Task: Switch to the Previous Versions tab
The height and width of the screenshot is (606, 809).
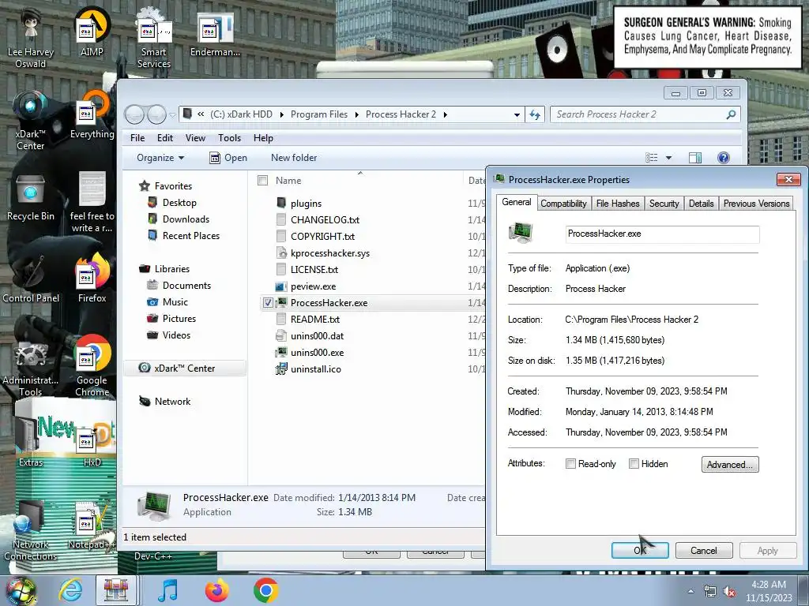Action: pyautogui.click(x=756, y=204)
